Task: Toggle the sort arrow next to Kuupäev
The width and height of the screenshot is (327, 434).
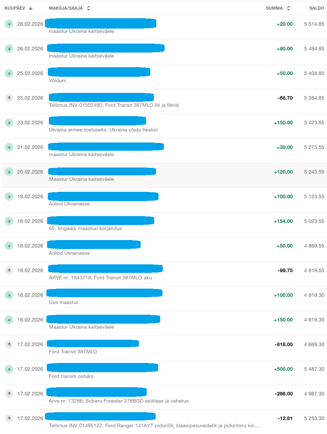Action: click(31, 8)
